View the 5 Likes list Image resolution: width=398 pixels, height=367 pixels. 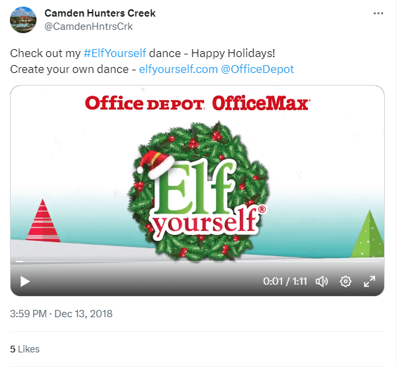[x=25, y=348]
